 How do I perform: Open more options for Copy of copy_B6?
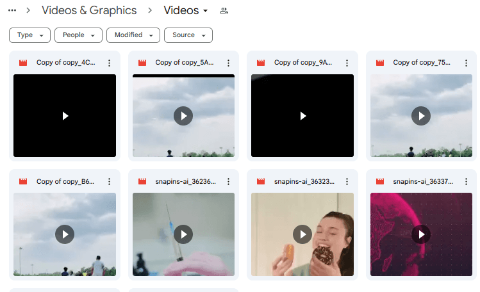(x=110, y=182)
